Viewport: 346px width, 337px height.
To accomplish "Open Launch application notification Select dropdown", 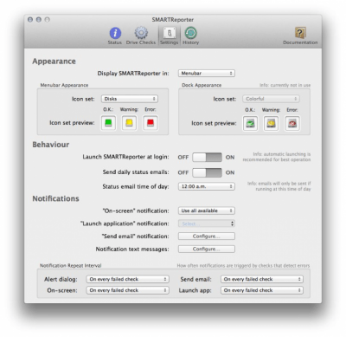I will coord(207,224).
